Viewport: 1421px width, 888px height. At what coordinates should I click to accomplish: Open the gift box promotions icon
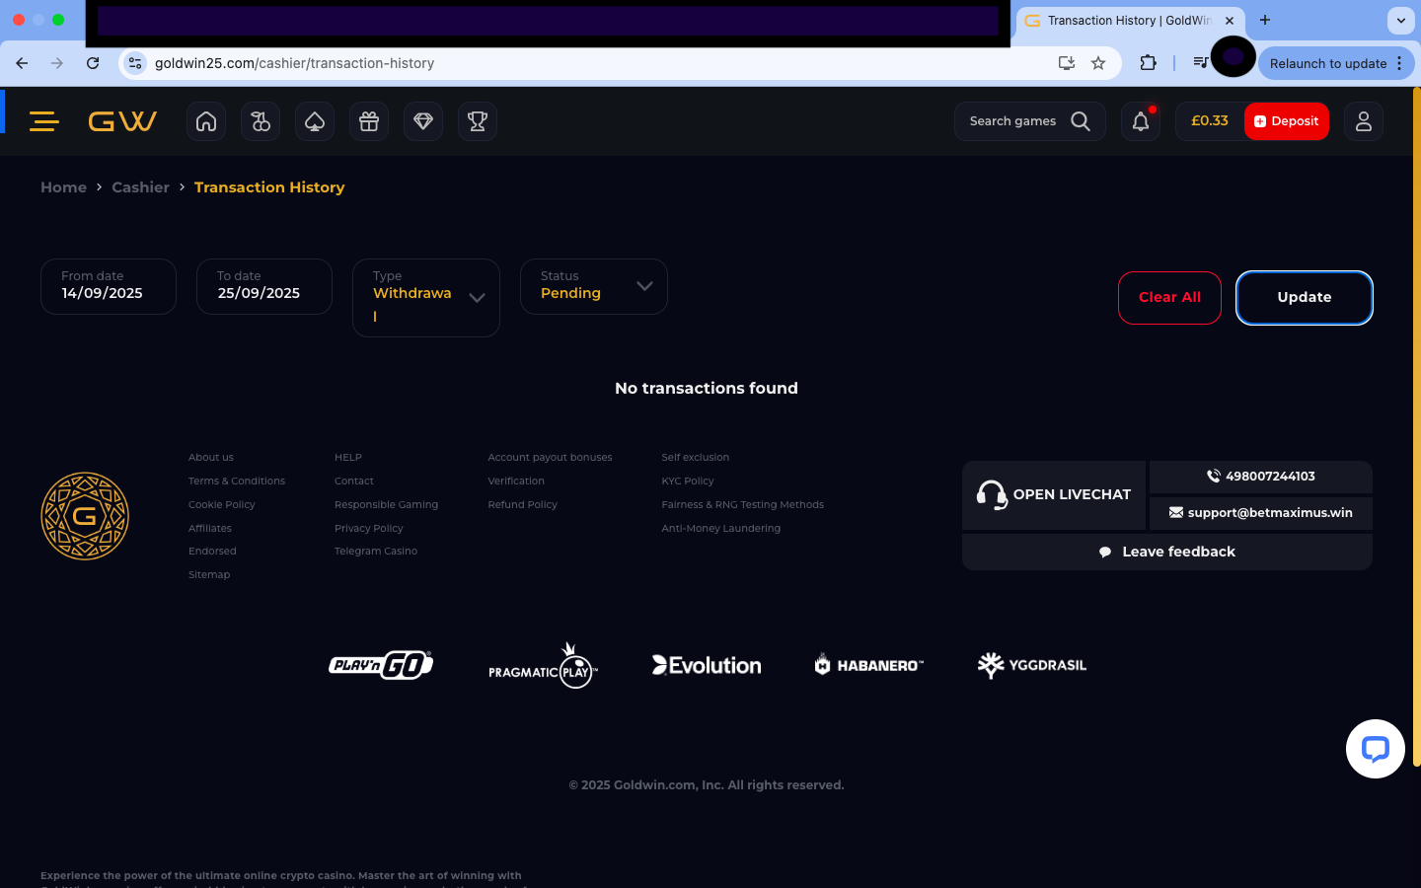coord(369,121)
